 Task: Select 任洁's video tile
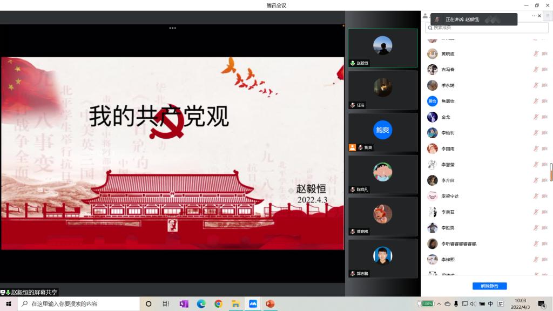point(383,90)
